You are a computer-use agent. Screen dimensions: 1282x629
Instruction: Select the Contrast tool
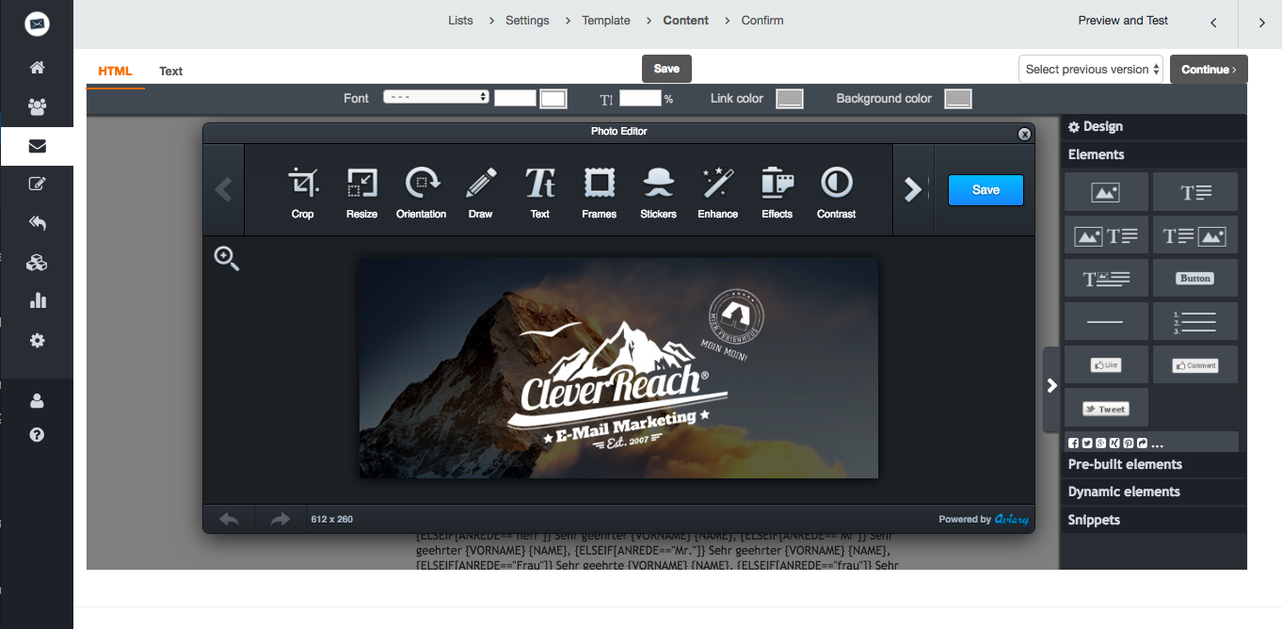[x=836, y=192]
